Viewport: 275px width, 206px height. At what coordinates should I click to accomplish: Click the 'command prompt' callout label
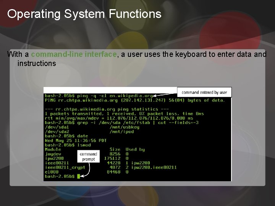[88, 156]
